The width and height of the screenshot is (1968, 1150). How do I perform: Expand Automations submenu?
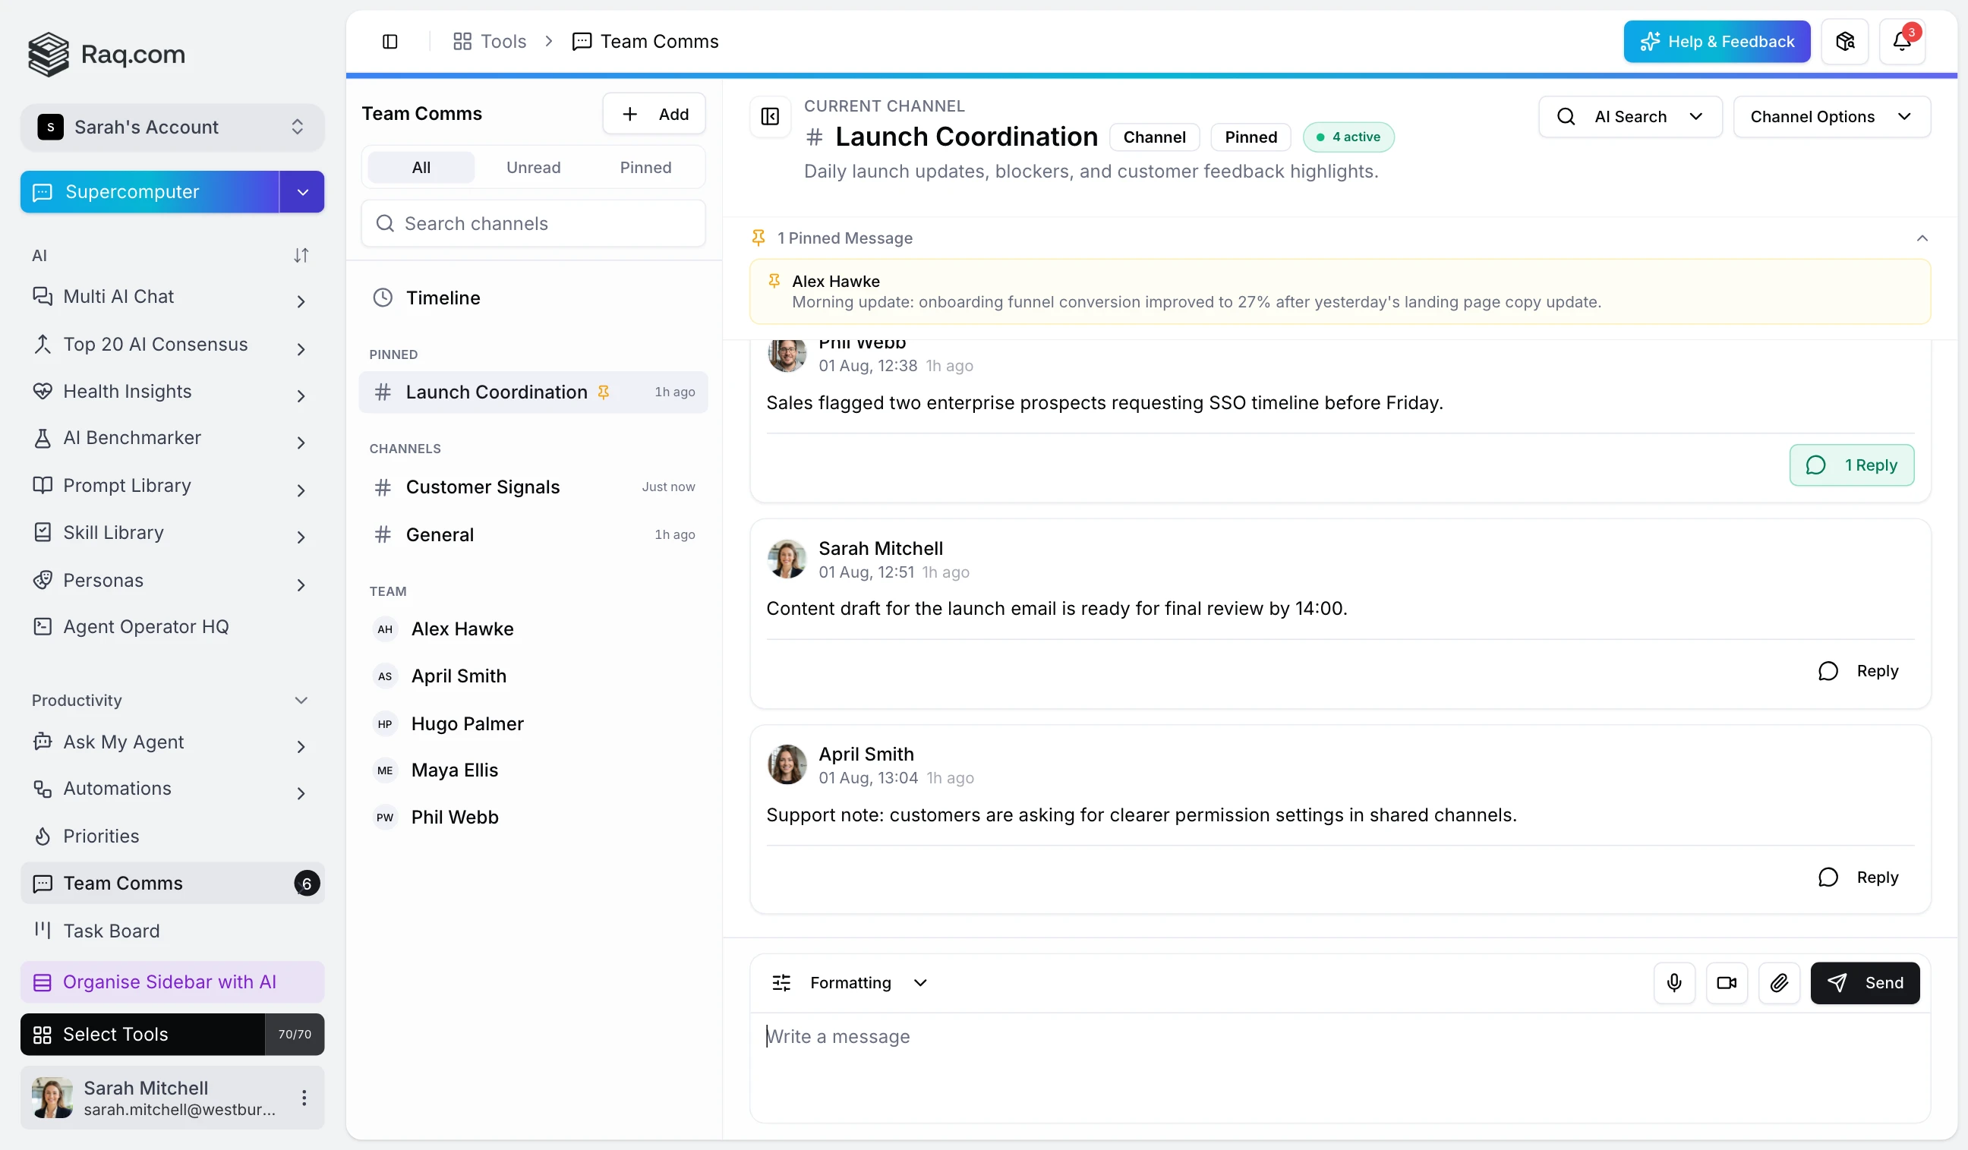tap(301, 794)
